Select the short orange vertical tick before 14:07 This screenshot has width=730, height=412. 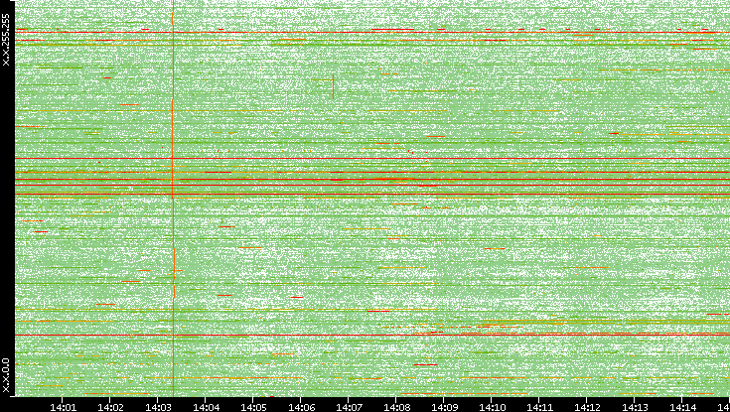(334, 86)
